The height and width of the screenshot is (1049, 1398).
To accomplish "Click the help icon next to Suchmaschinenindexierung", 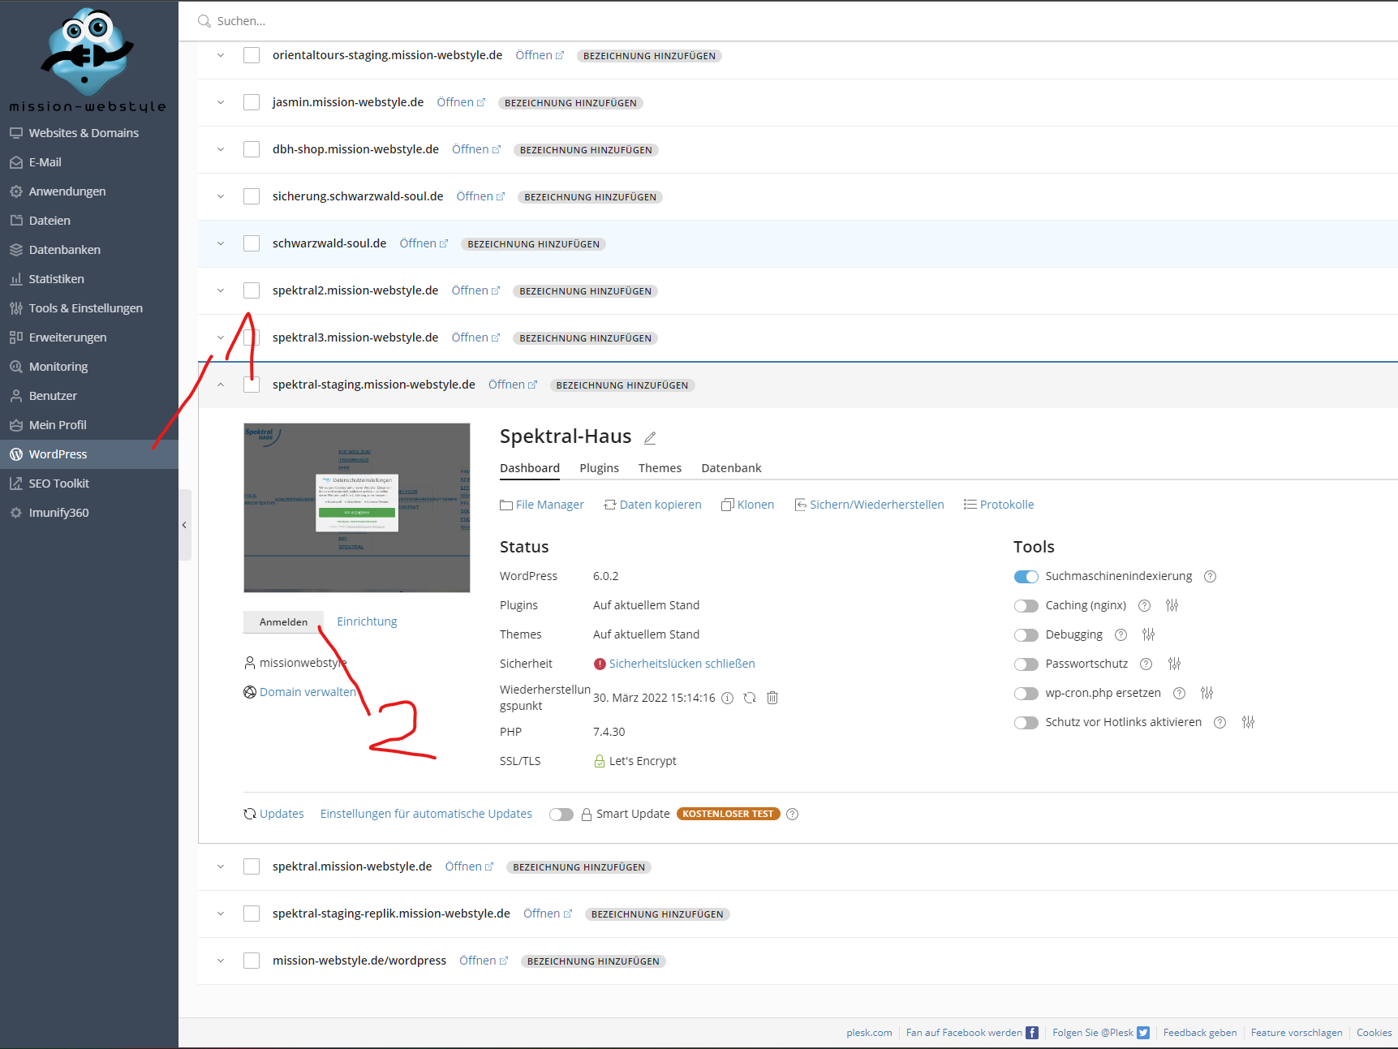I will (1210, 577).
